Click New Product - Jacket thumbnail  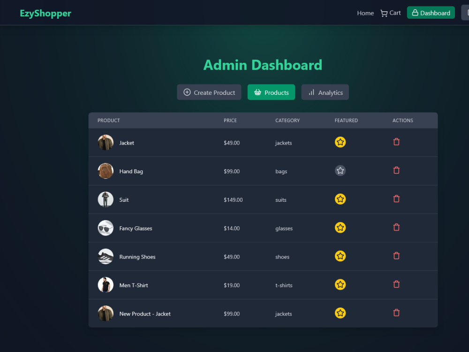[x=106, y=314]
